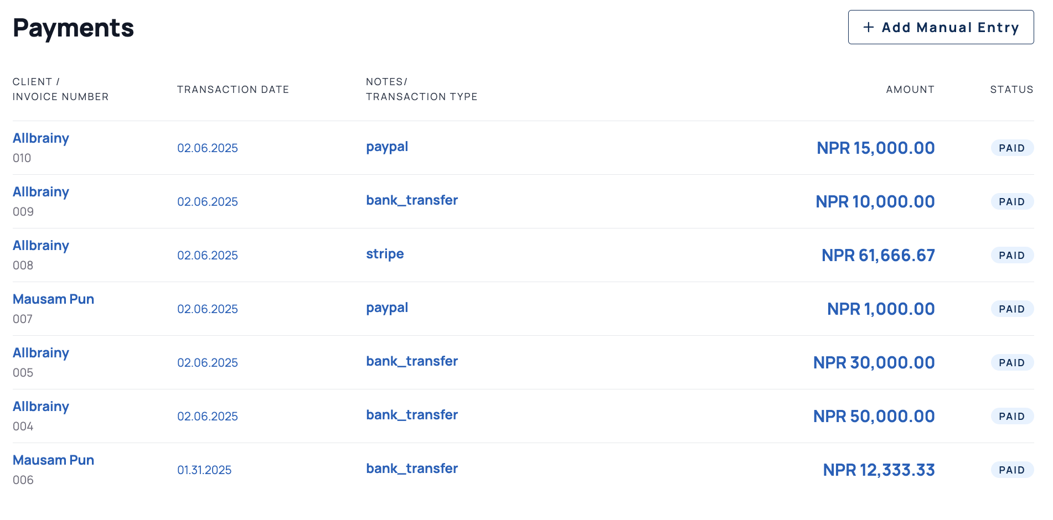
Task: Open Allbrainy client for invoice 005
Action: click(41, 353)
